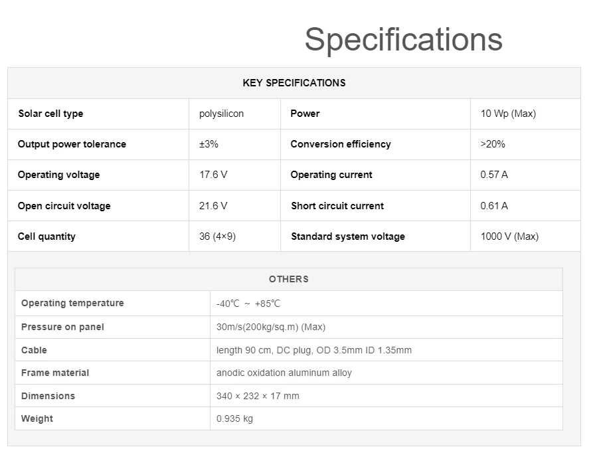Click the 30m/s(200kg/sq.m) pressure value
This screenshot has width=603, height=453.
tap(270, 327)
